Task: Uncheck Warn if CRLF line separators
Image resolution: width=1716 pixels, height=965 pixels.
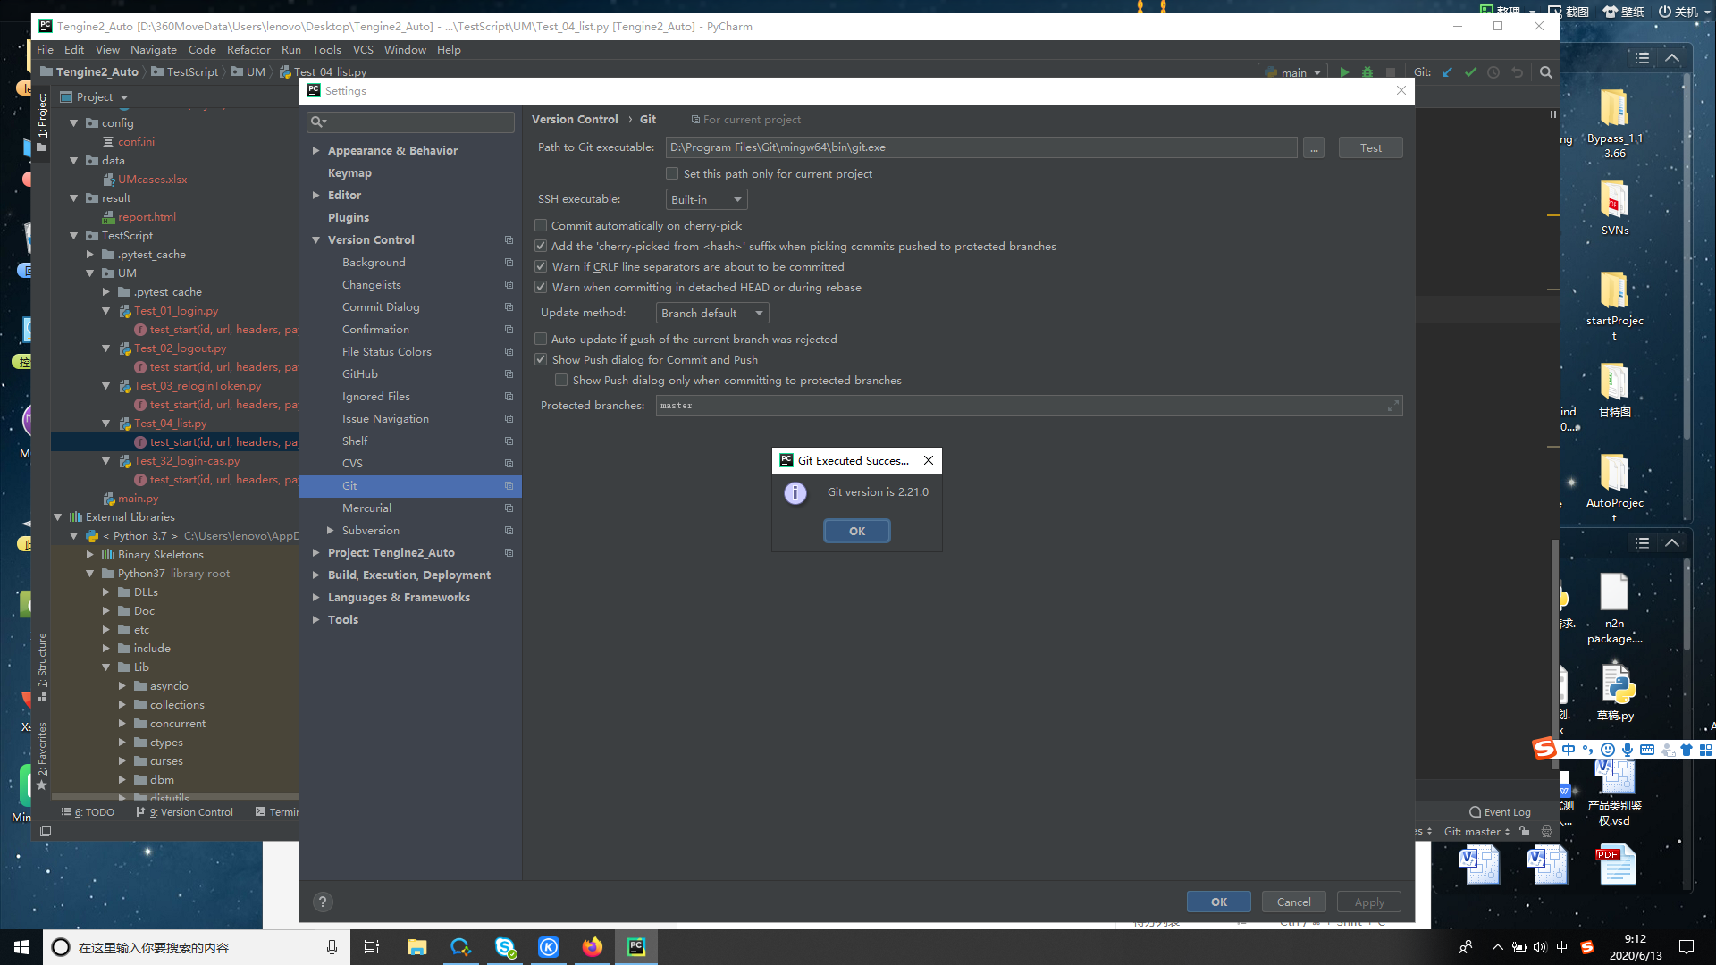Action: pos(541,267)
